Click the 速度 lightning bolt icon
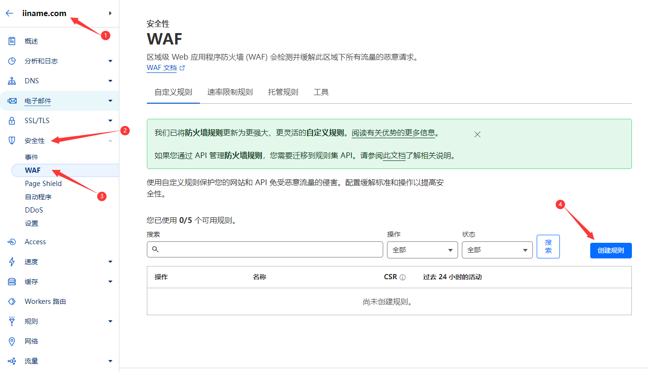 click(12, 262)
